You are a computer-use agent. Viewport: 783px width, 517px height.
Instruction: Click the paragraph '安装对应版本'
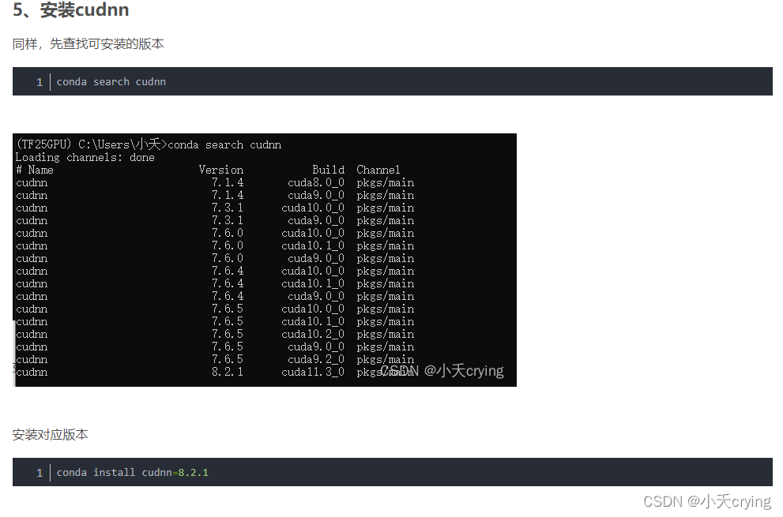tap(50, 435)
